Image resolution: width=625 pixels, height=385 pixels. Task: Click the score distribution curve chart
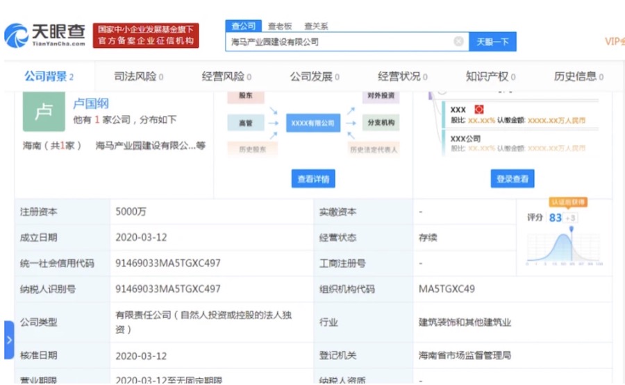[x=564, y=246]
